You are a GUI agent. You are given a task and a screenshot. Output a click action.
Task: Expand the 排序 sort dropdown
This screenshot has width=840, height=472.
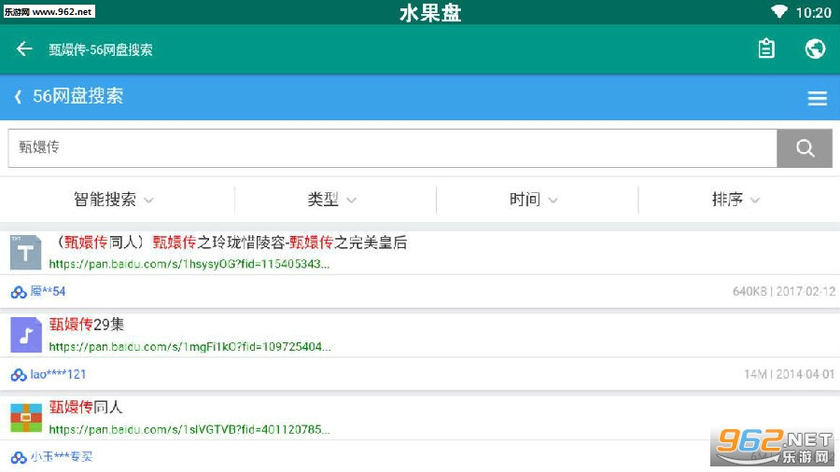735,200
